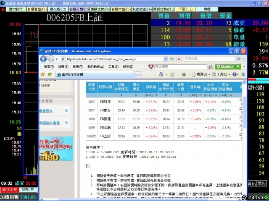This screenshot has height=201, width=269.
Task: Click the 台股大盤(F5) button
Action: 121,9
